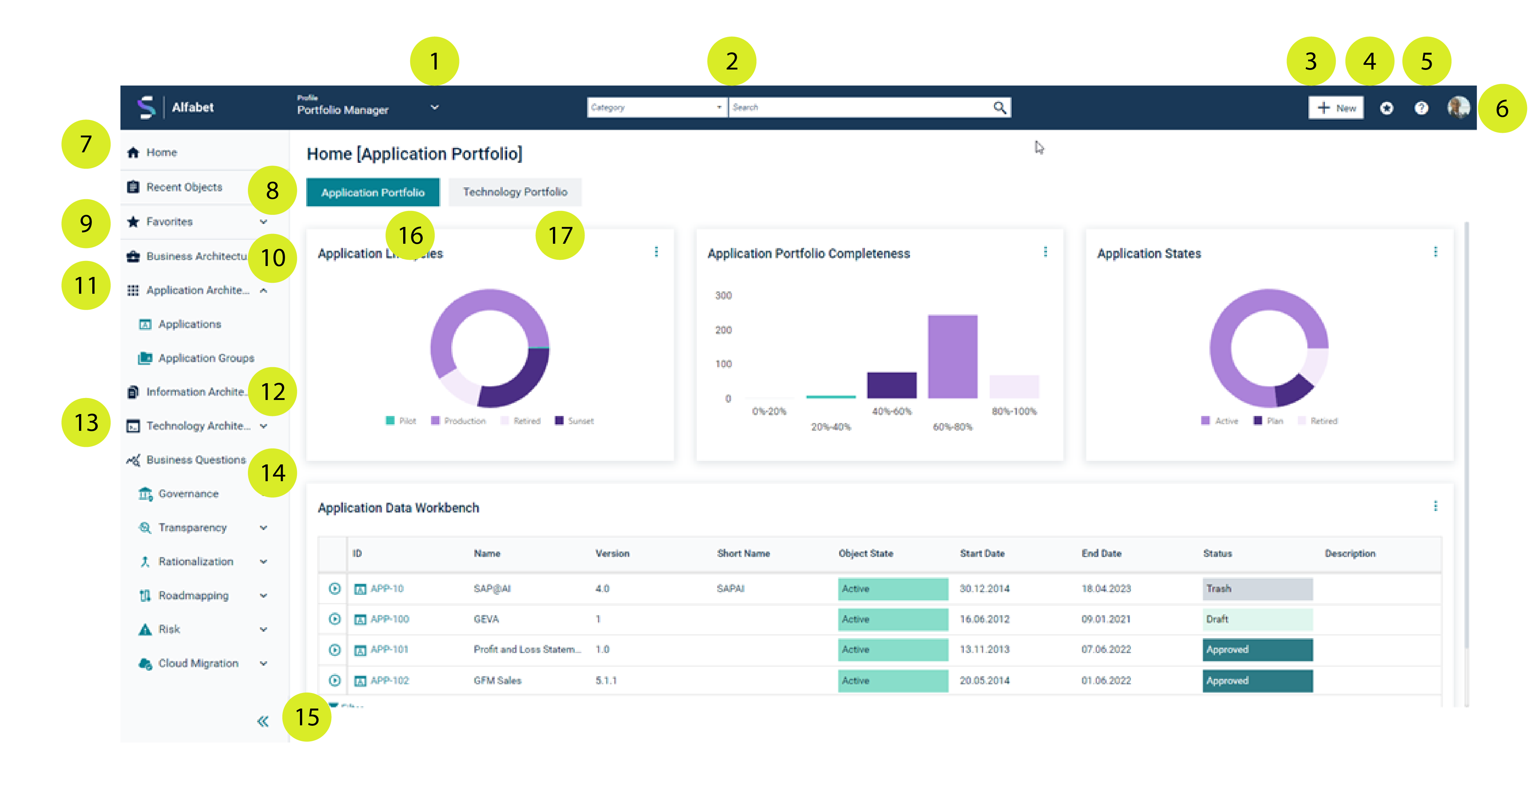1536x789 pixels.
Task: Click the navigate arrow icon for APP-10
Action: 334,588
